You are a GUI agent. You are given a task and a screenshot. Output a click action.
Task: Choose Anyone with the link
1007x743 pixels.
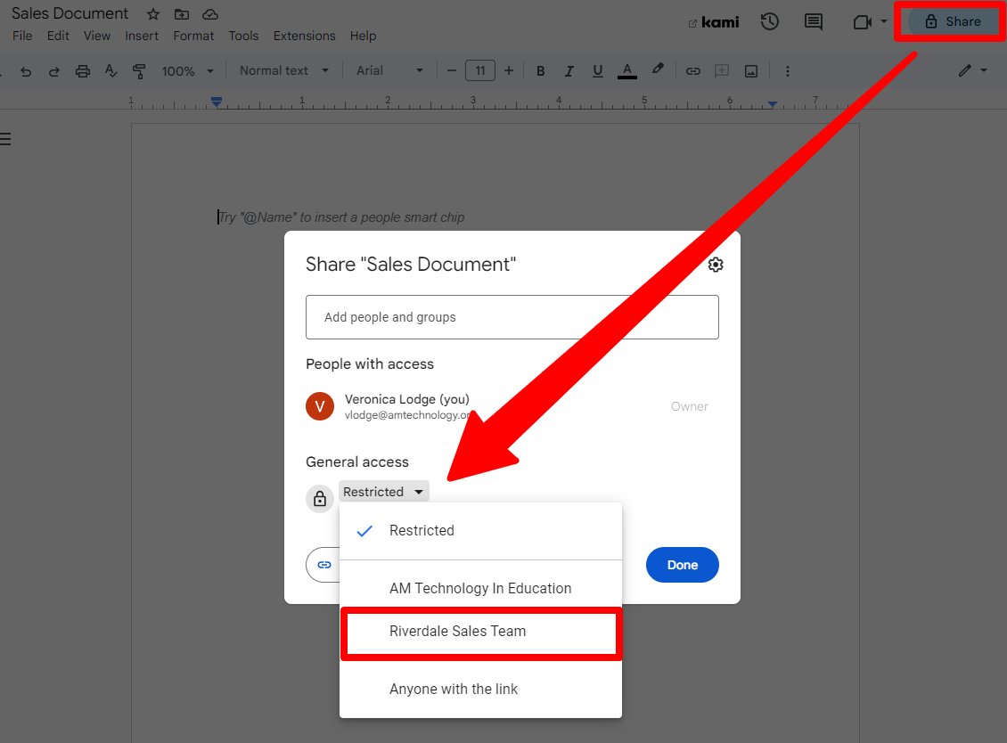tap(480, 689)
